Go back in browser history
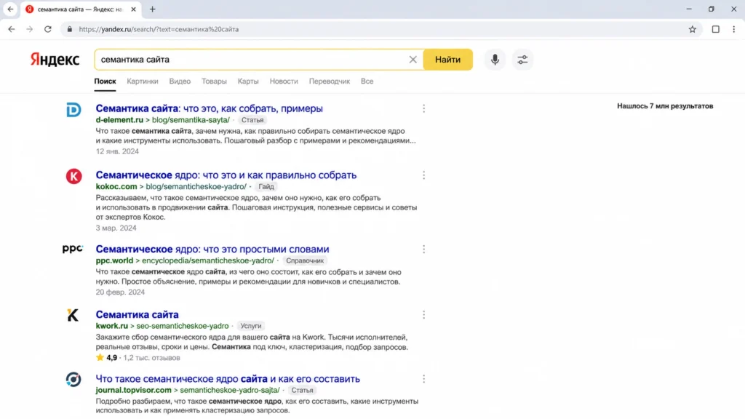The image size is (745, 419). point(12,29)
